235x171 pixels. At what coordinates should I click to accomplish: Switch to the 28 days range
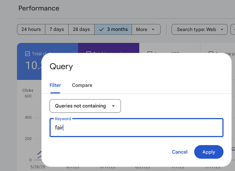(x=81, y=29)
